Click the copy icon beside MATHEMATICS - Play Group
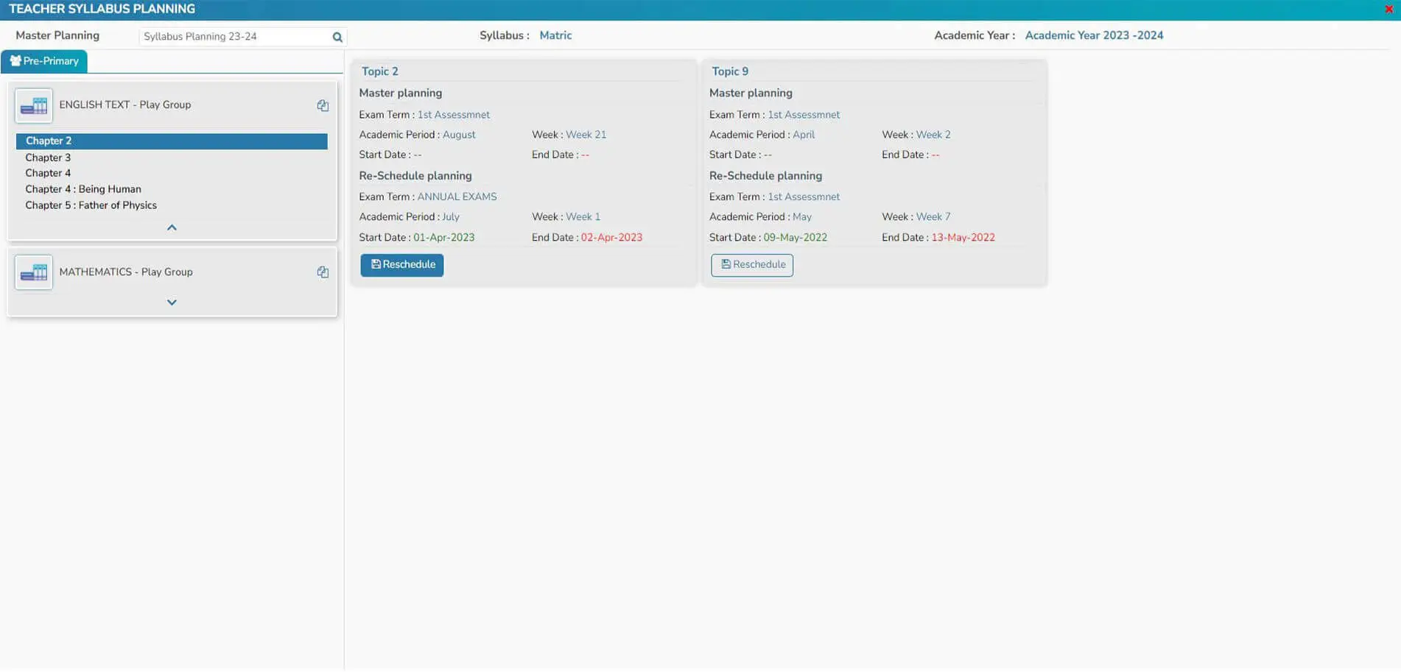The image size is (1401, 672). (323, 272)
